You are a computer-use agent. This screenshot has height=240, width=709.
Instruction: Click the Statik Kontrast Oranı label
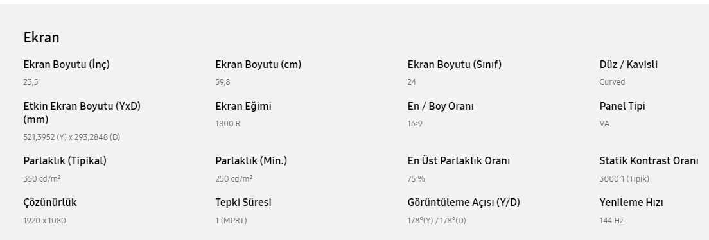(x=649, y=161)
